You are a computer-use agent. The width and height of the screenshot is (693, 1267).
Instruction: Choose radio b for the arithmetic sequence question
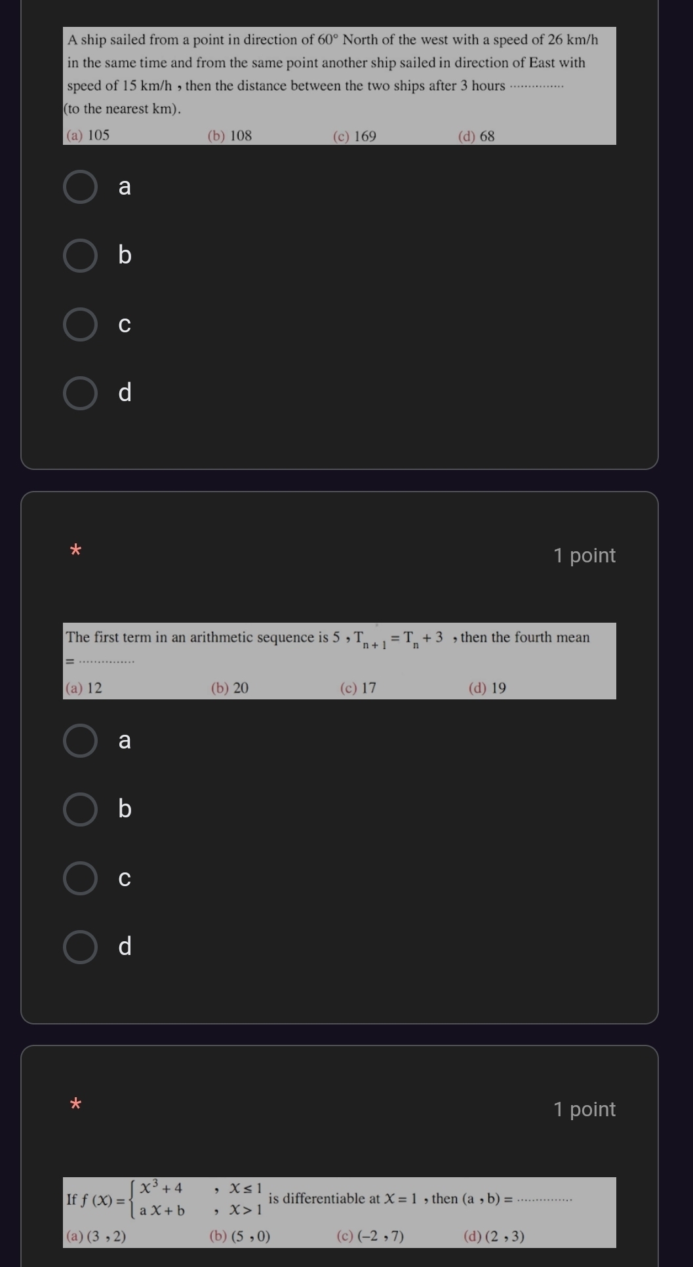[x=80, y=809]
